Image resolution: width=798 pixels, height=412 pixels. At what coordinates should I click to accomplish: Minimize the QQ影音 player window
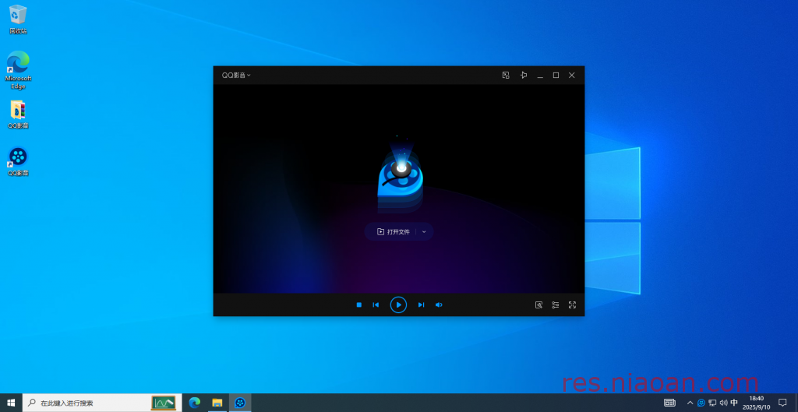pyautogui.click(x=540, y=76)
